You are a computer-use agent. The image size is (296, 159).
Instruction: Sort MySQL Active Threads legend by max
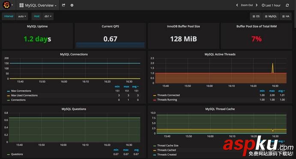(x=272, y=91)
